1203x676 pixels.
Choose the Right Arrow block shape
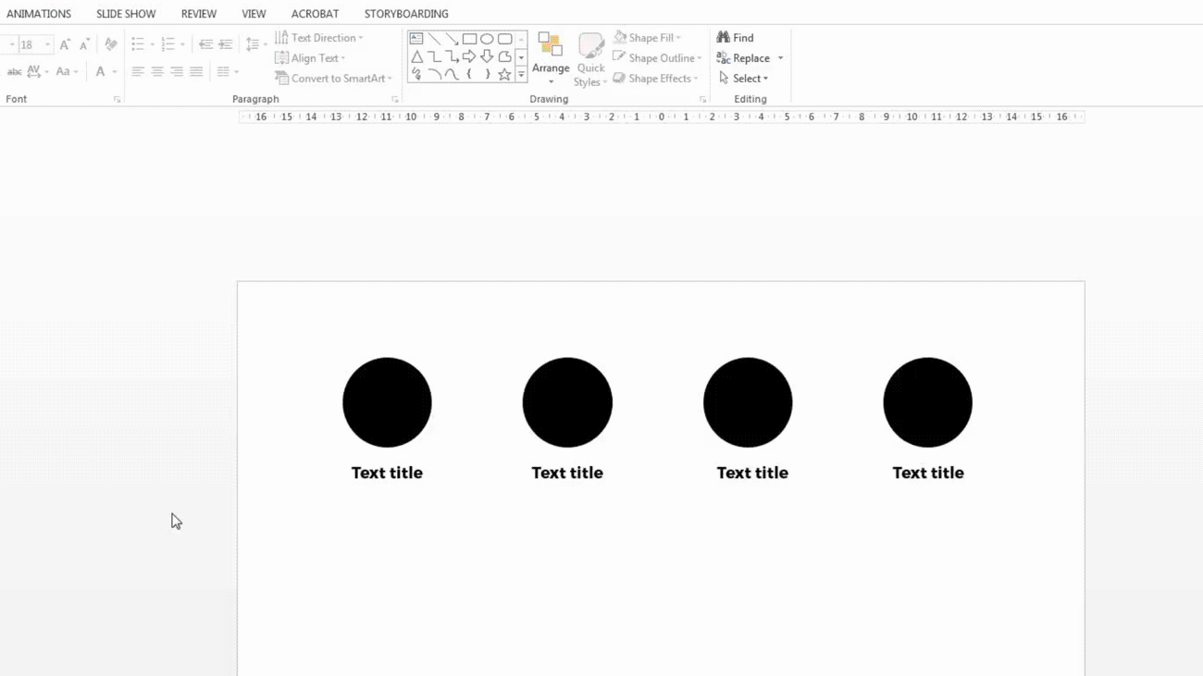[x=469, y=56]
